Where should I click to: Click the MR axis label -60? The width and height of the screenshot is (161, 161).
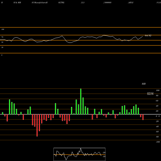click(157, 132)
